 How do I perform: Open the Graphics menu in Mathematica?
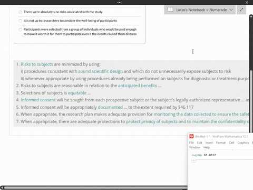243,142
